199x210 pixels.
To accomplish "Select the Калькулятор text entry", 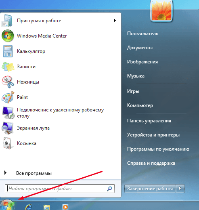I will [x=31, y=51].
